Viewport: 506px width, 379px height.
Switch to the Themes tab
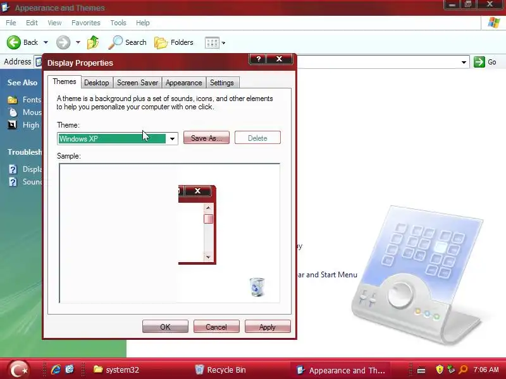pyautogui.click(x=65, y=81)
